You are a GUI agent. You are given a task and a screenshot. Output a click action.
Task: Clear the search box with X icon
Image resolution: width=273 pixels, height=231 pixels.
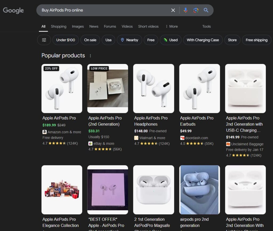pyautogui.click(x=173, y=10)
